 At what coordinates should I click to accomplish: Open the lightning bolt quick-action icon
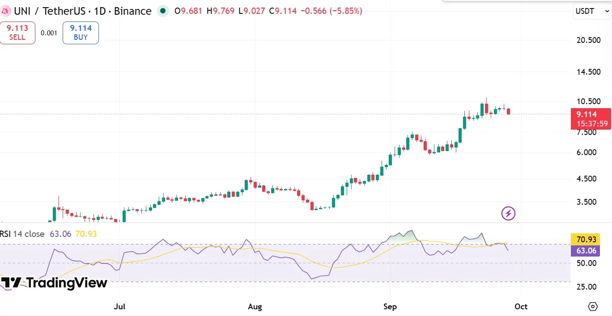(x=508, y=213)
